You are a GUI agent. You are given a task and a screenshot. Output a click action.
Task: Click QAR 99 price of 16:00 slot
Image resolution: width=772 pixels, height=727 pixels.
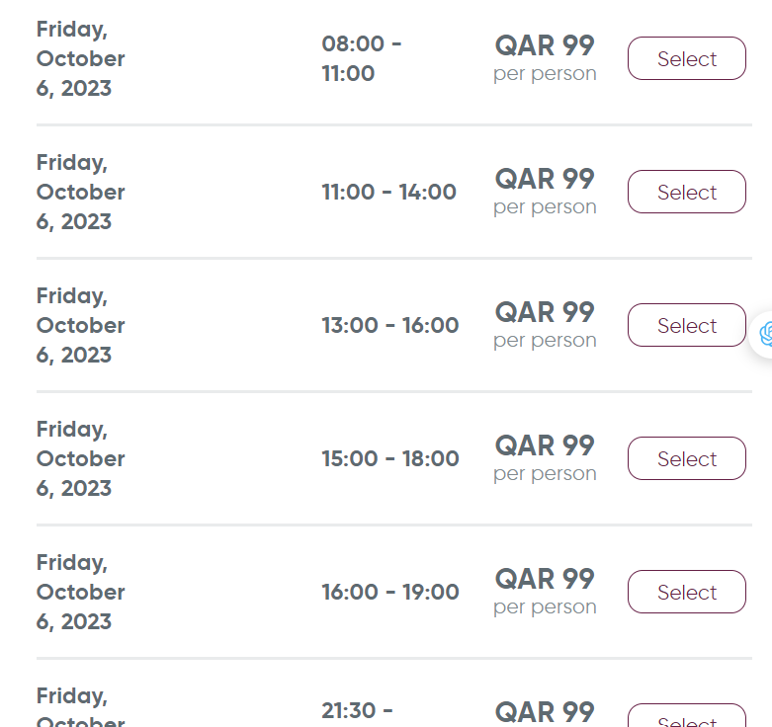(x=545, y=579)
